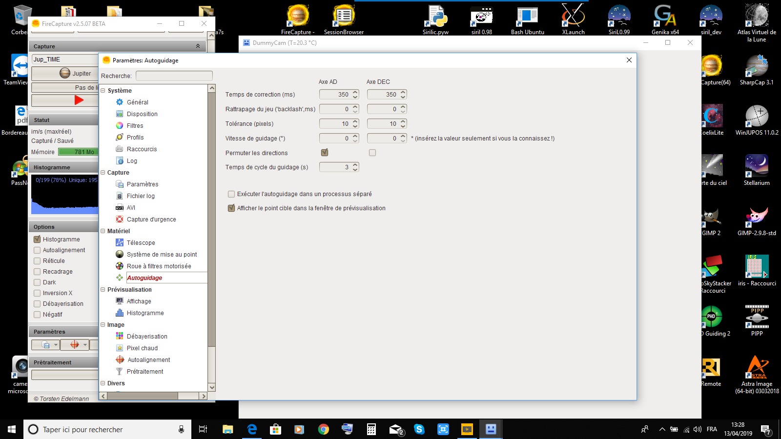781x439 pixels.
Task: Enable the Autoalignement option checkbox
Action: tap(37, 250)
